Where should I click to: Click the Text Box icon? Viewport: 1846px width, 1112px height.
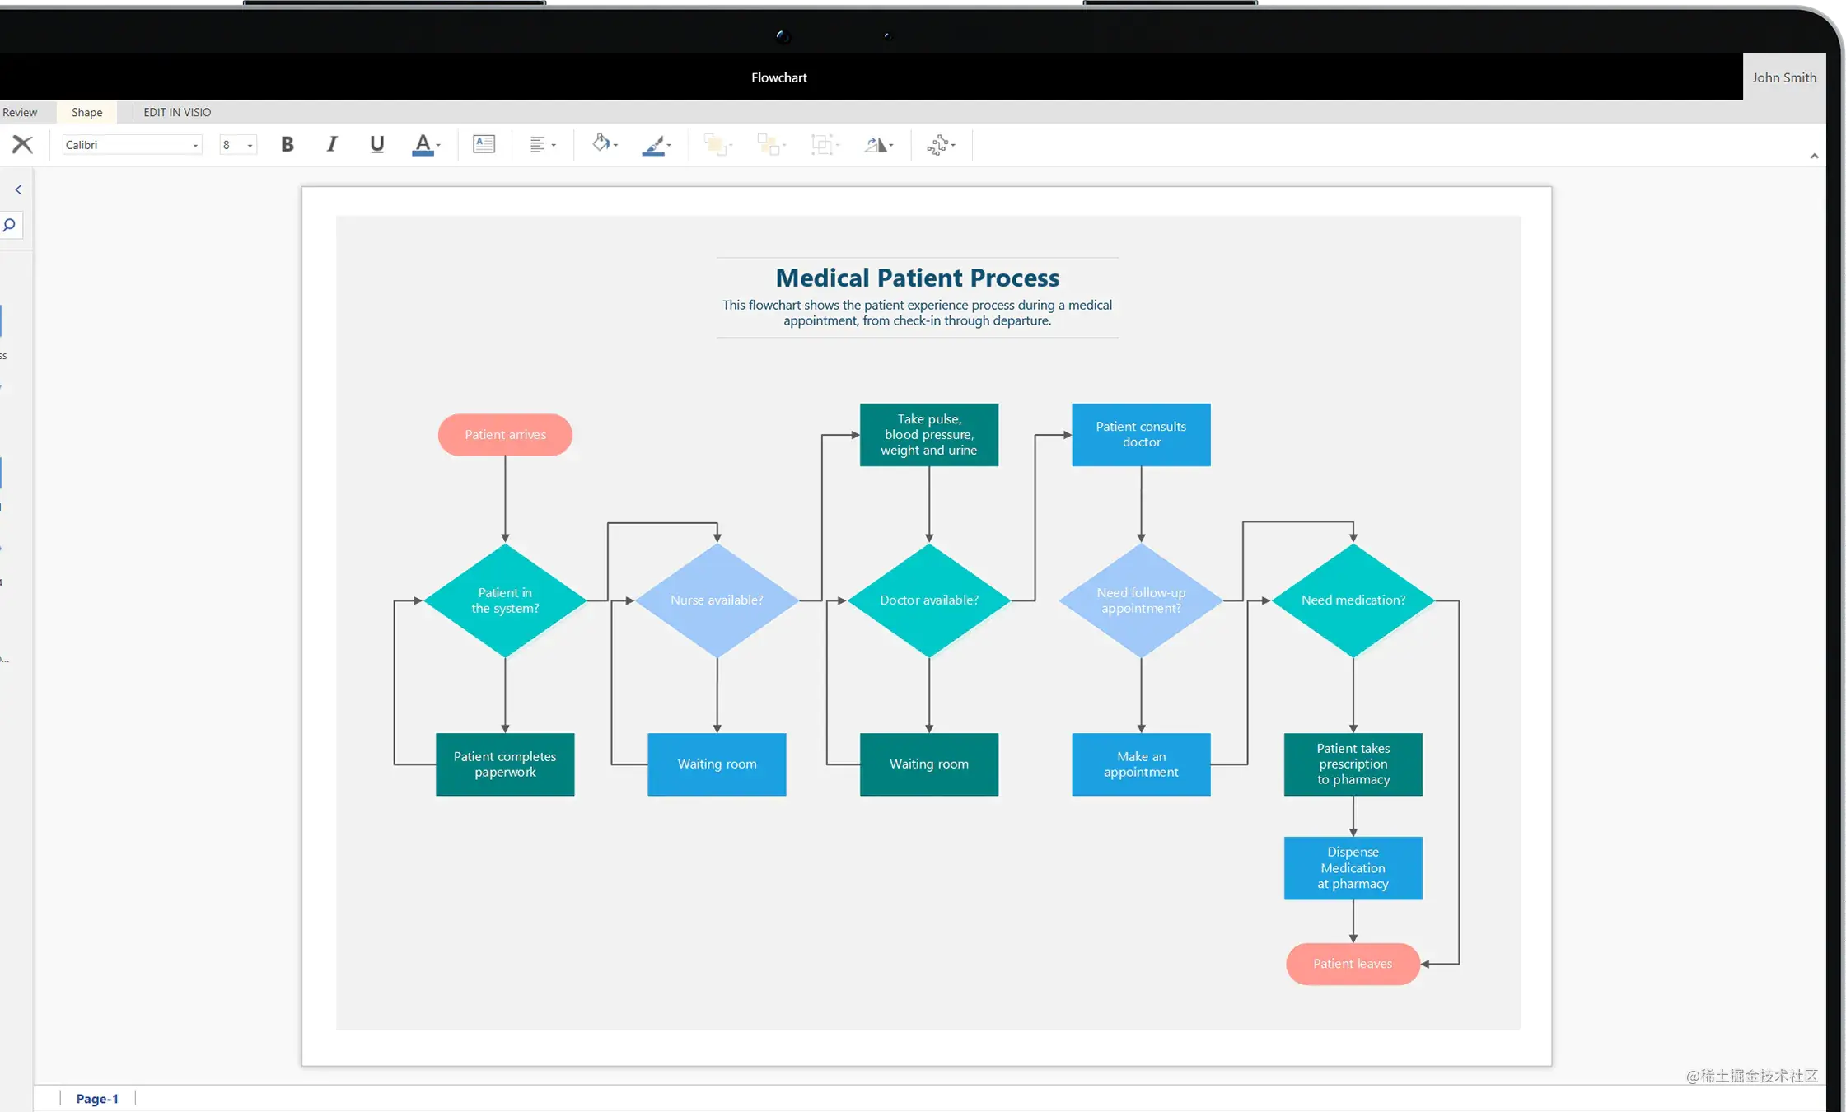click(484, 144)
